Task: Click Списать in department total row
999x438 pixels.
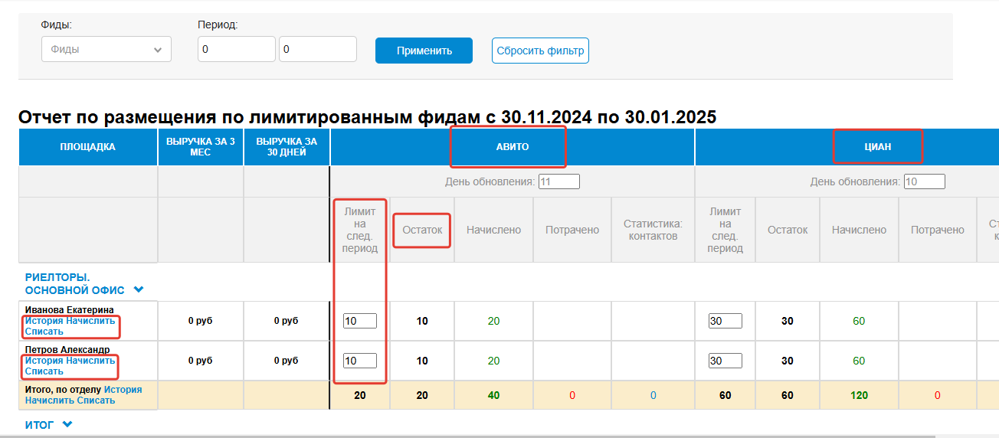Action: [97, 400]
